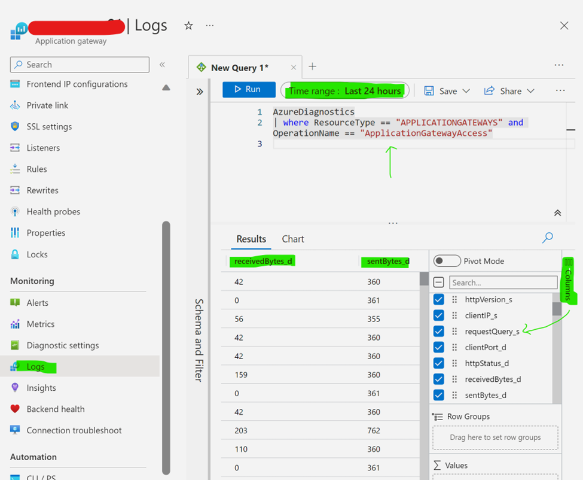The width and height of the screenshot is (583, 480).
Task: Click the Private link icon
Action: click(15, 105)
